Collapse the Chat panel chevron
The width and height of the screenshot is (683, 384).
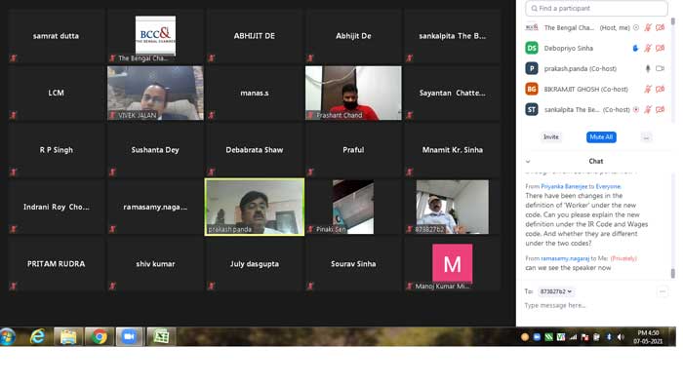(528, 162)
